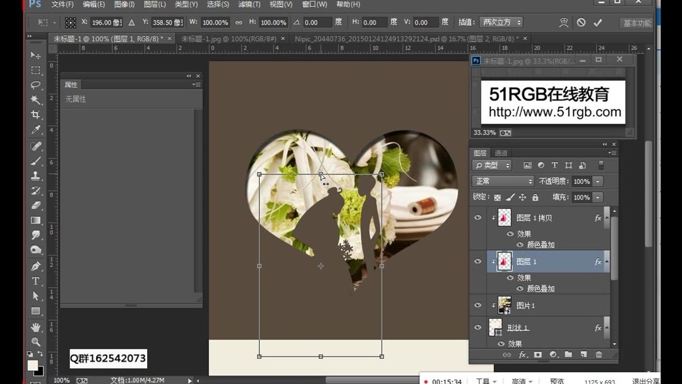This screenshot has width=682, height=384.
Task: Switch to the 通道 channels tab
Action: click(x=501, y=152)
